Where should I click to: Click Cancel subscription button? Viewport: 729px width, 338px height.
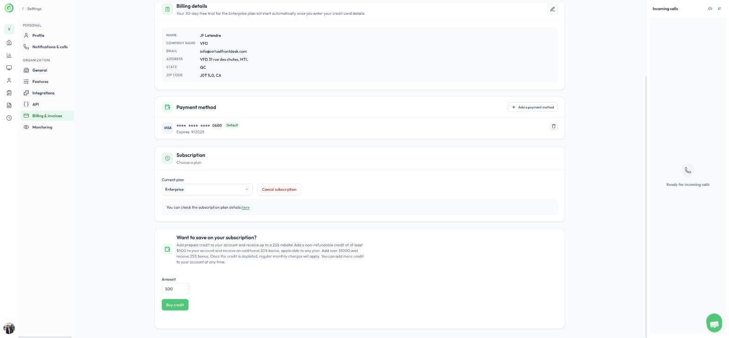279,189
